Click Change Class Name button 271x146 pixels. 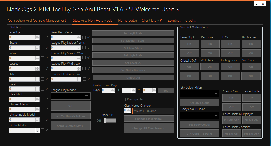point(149,119)
